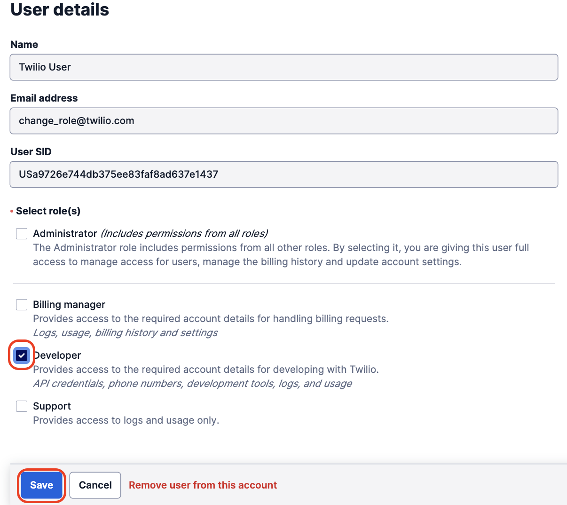Click the Administrator permissions description text
567x505 pixels.
pyautogui.click(x=281, y=254)
